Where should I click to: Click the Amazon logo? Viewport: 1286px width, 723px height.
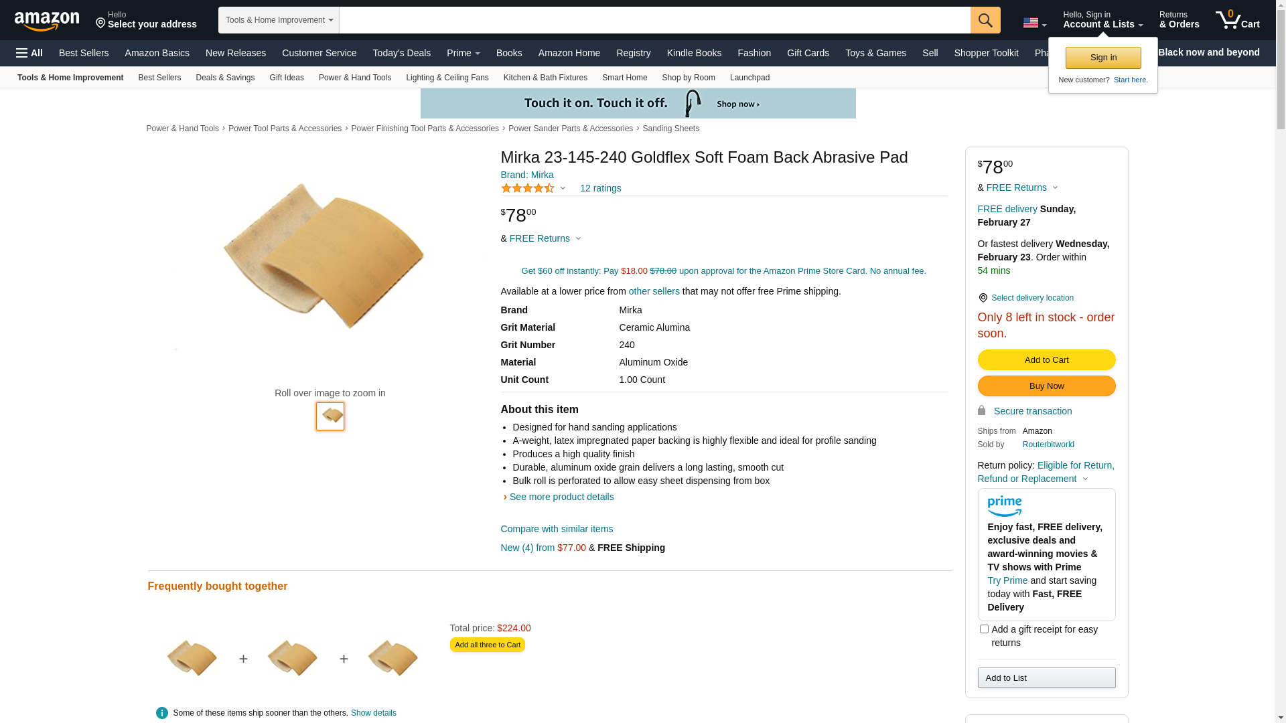47,21
